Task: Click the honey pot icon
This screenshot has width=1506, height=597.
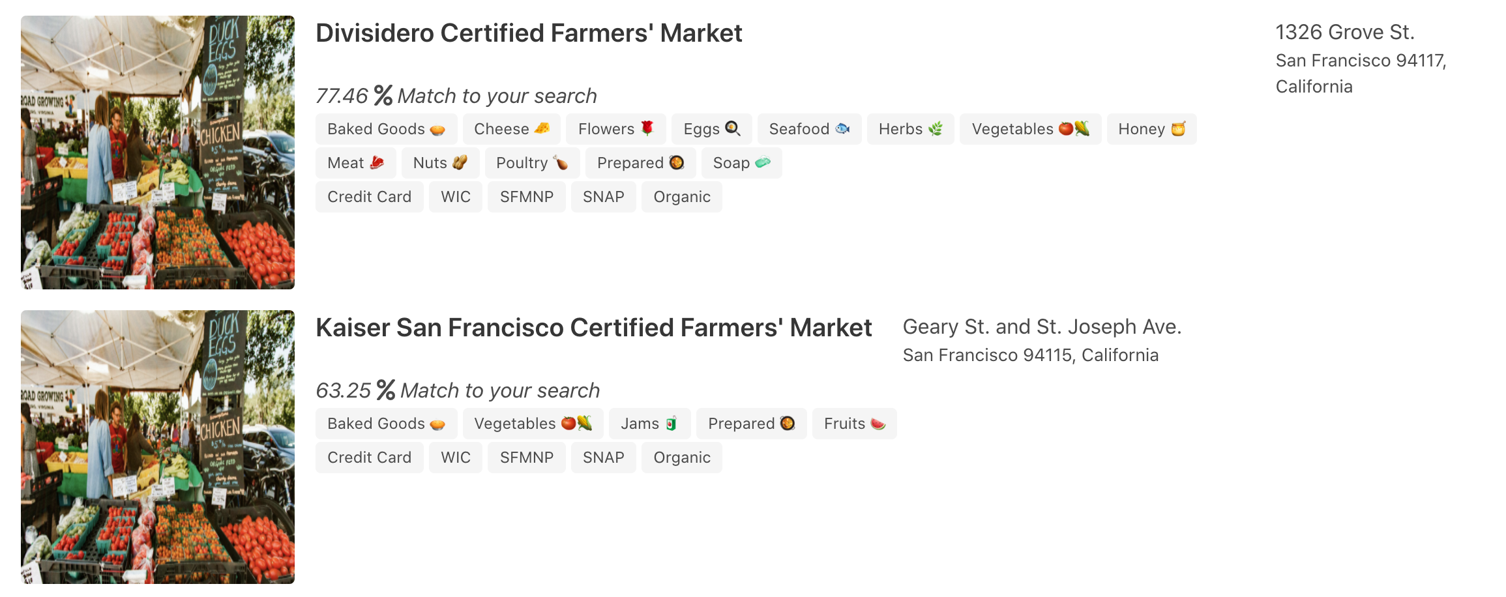Action: coord(1178,129)
